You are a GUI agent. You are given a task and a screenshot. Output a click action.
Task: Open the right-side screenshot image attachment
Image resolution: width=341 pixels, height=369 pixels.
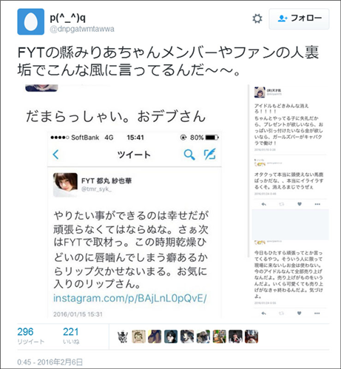(x=289, y=201)
